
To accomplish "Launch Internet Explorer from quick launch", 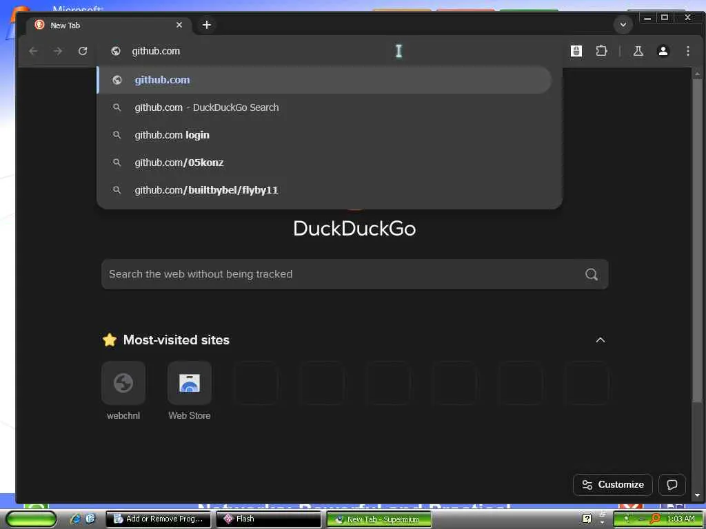I will click(76, 519).
